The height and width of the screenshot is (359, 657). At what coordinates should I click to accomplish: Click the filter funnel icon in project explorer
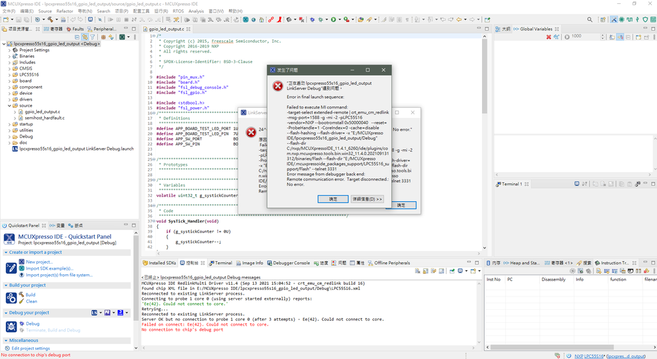coord(93,37)
